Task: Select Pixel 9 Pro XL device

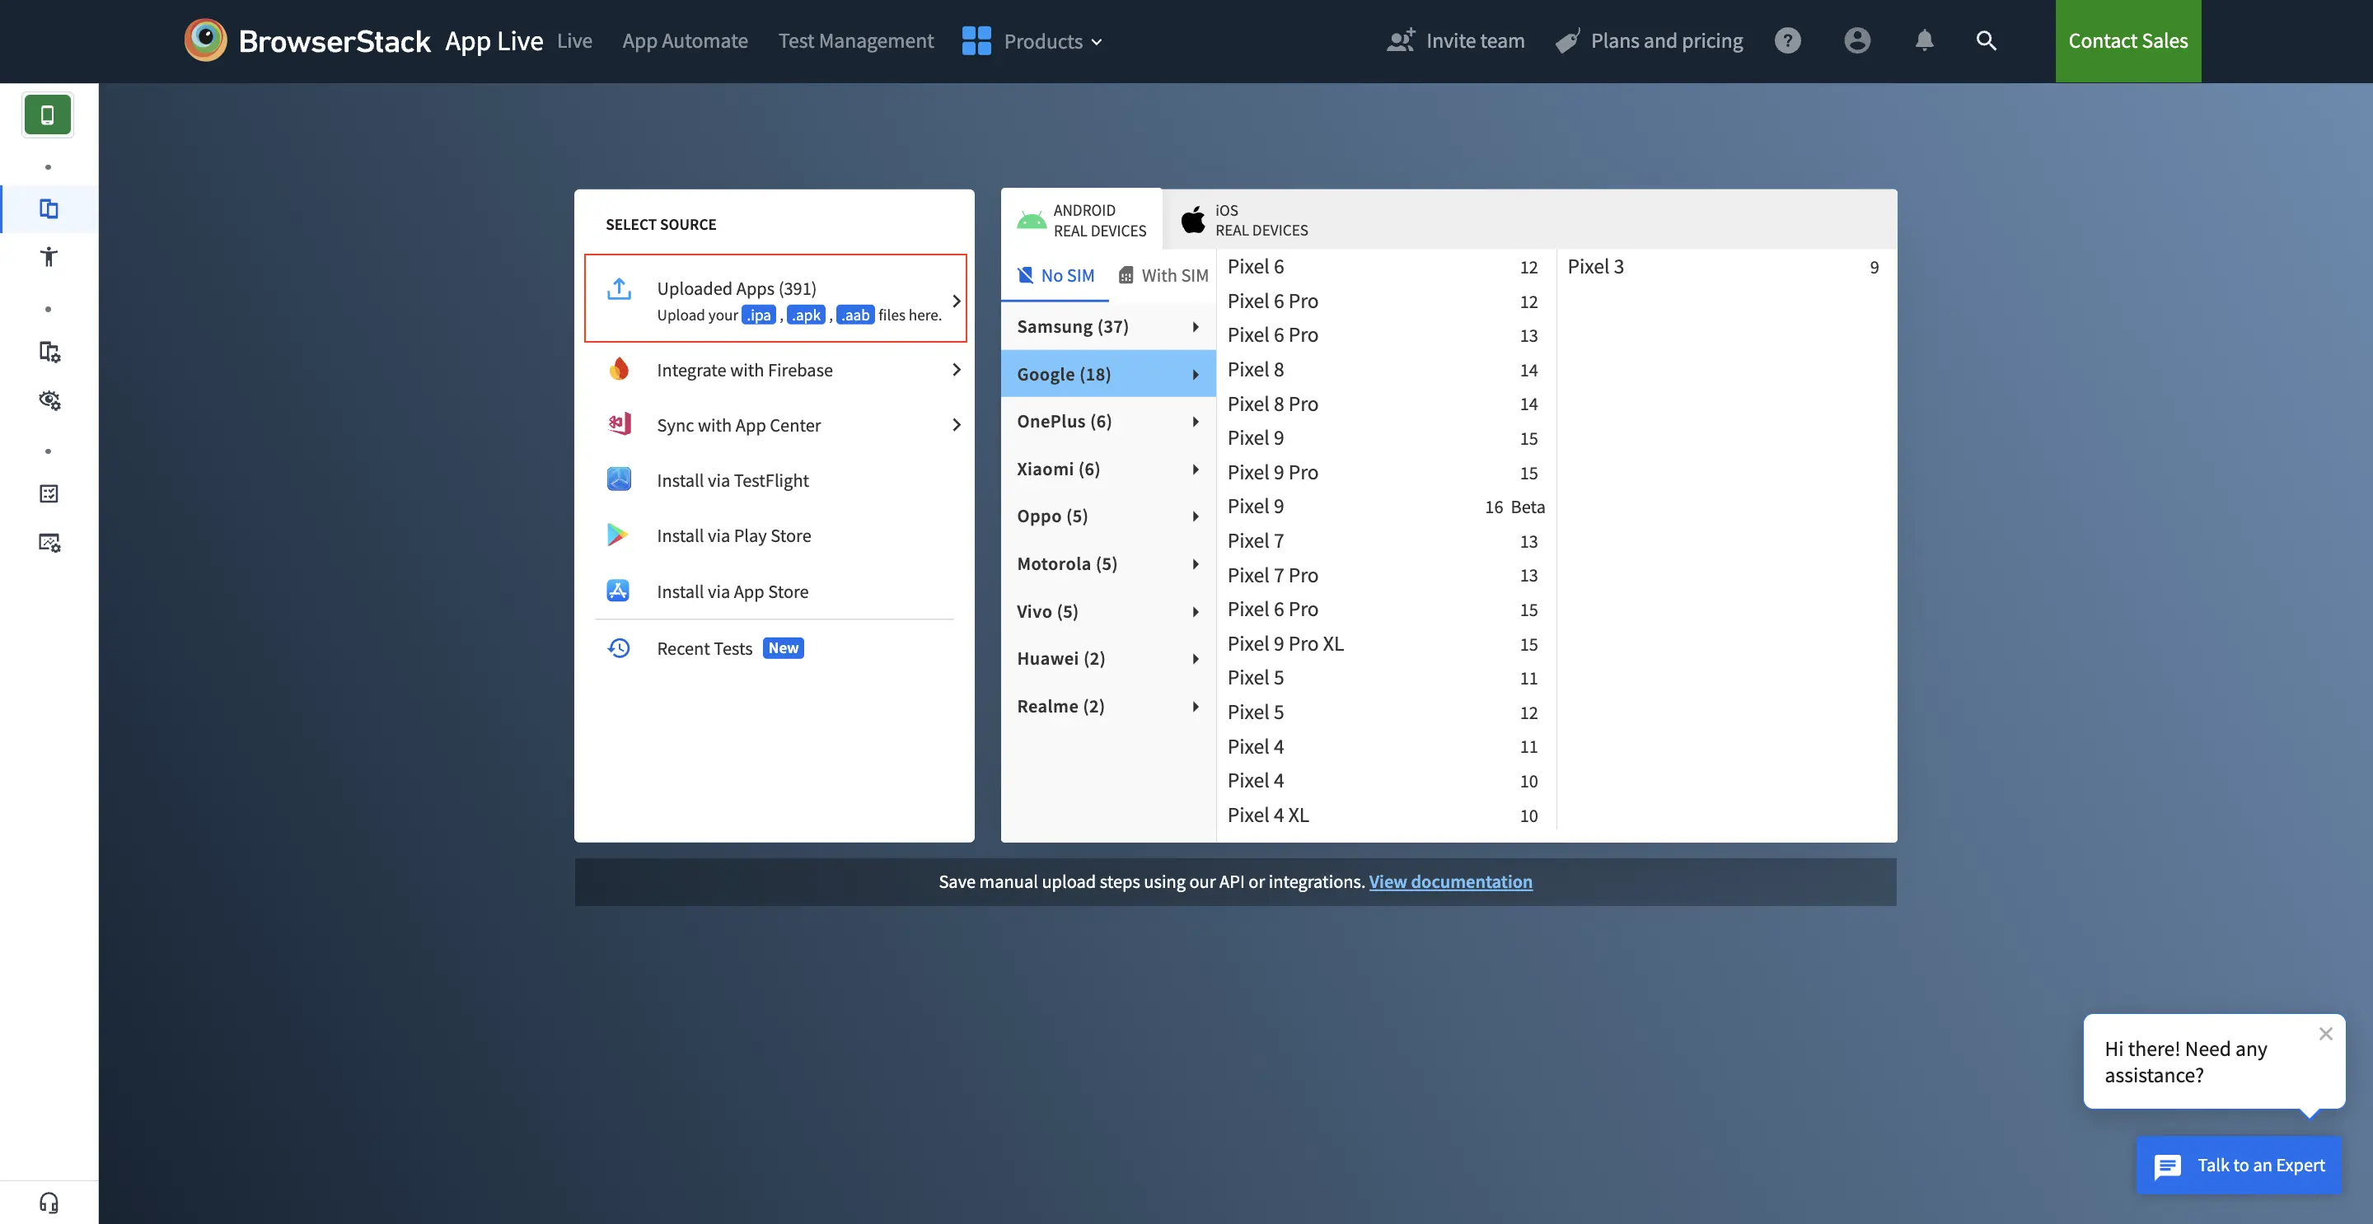Action: point(1285,644)
